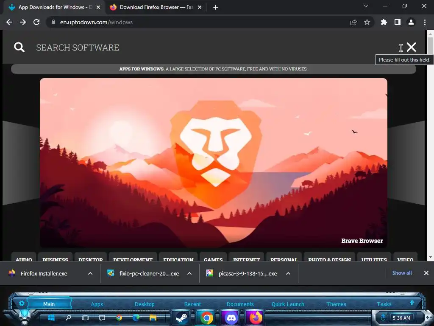
Task: Open the Education category
Action: (x=178, y=258)
